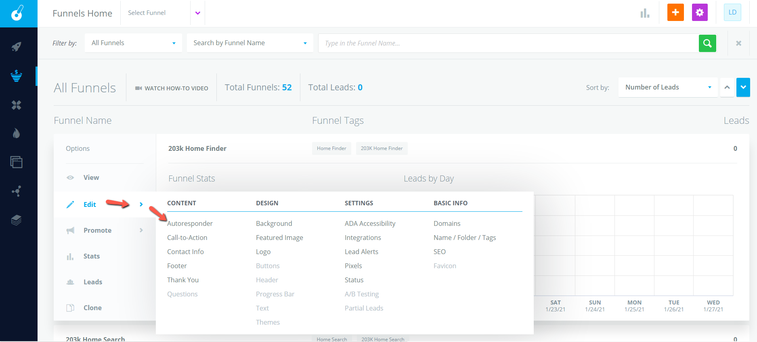The height and width of the screenshot is (342, 757).
Task: Open Logo design option
Action: coord(263,252)
